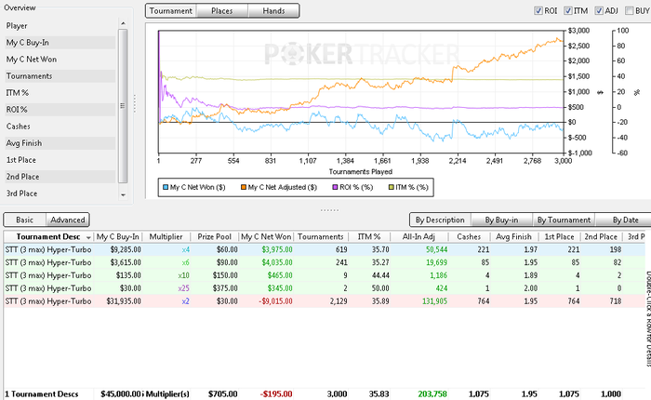Viewport: 651px width, 400px height.
Task: Sort by Avg Finish column header
Action: point(514,237)
